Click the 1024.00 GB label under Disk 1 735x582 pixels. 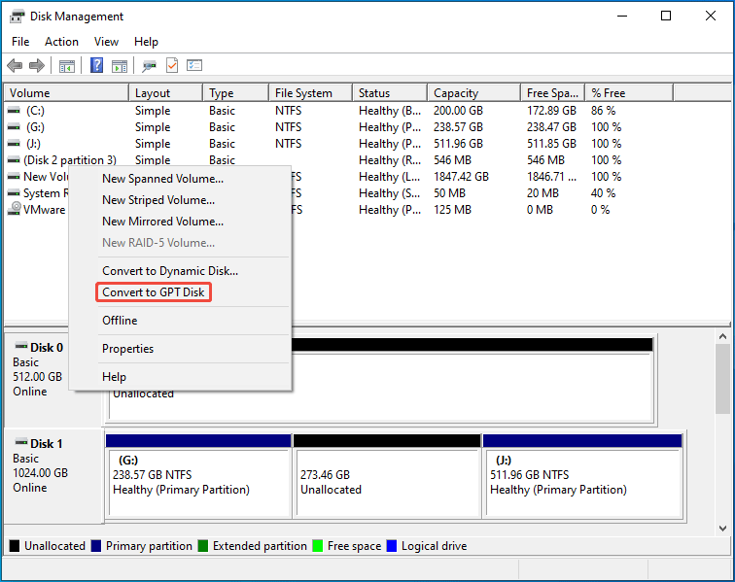click(x=40, y=473)
